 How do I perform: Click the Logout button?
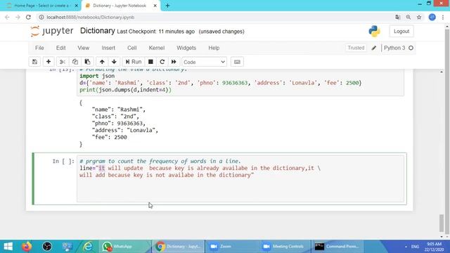tap(401, 31)
